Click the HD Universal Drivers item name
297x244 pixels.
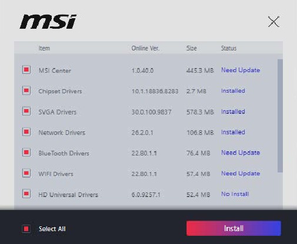68,195
